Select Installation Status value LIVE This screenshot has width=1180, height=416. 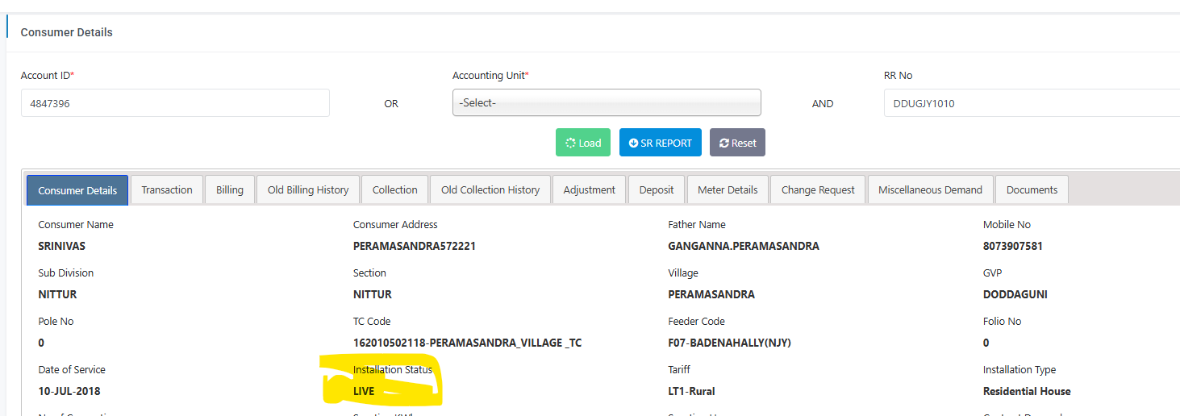coord(364,391)
